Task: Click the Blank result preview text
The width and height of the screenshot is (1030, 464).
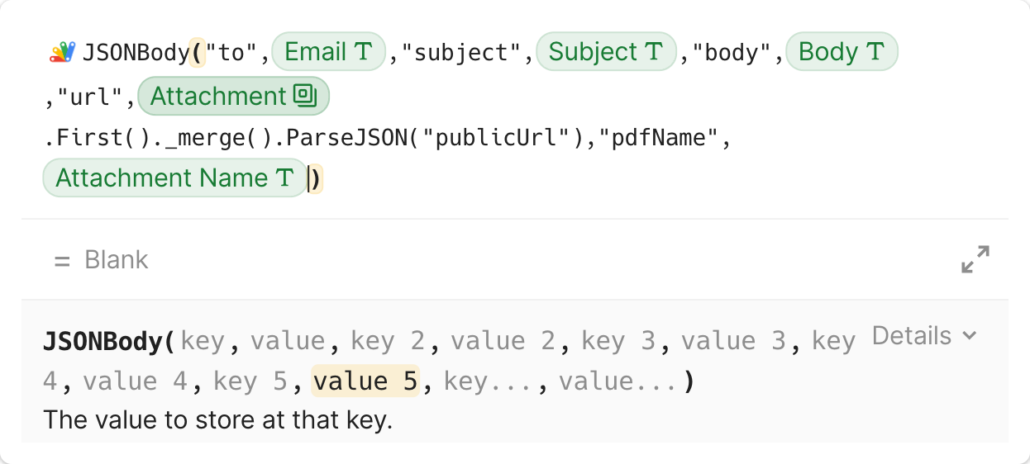Action: pyautogui.click(x=117, y=260)
